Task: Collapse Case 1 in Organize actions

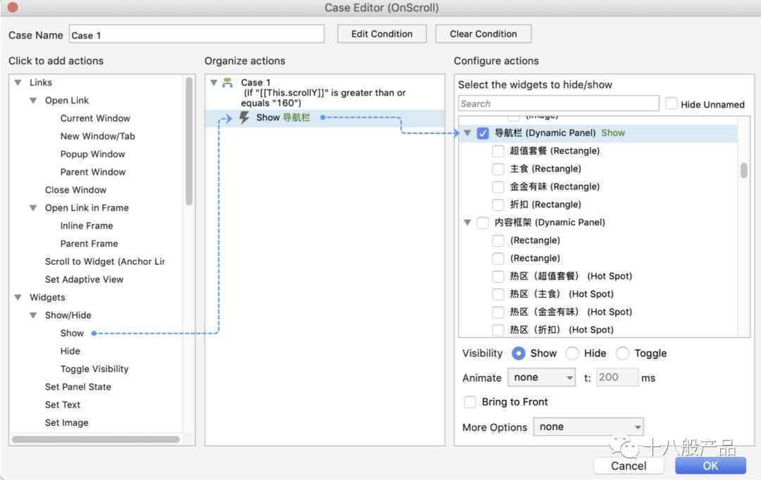Action: [x=214, y=83]
